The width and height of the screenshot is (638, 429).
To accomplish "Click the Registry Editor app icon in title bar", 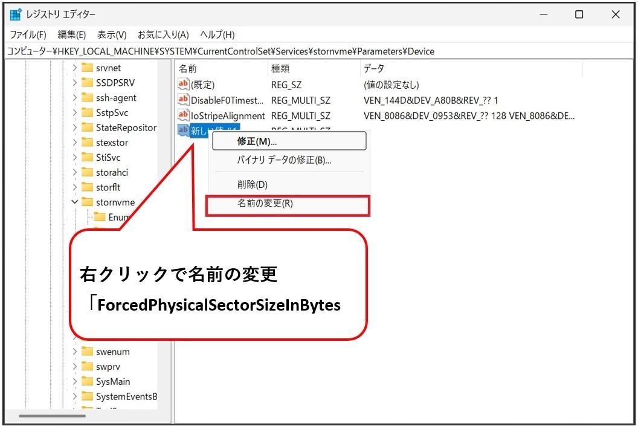I will coord(16,15).
